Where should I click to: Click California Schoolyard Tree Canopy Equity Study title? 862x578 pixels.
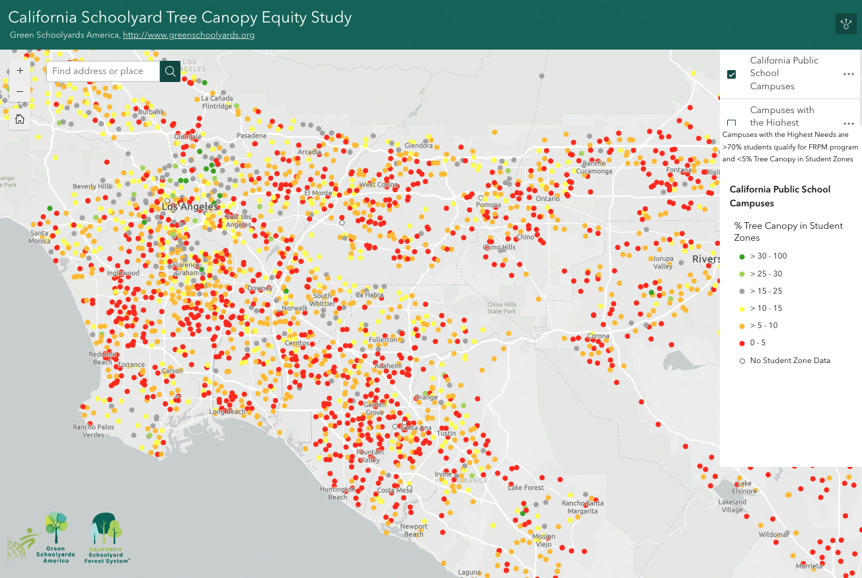(180, 17)
